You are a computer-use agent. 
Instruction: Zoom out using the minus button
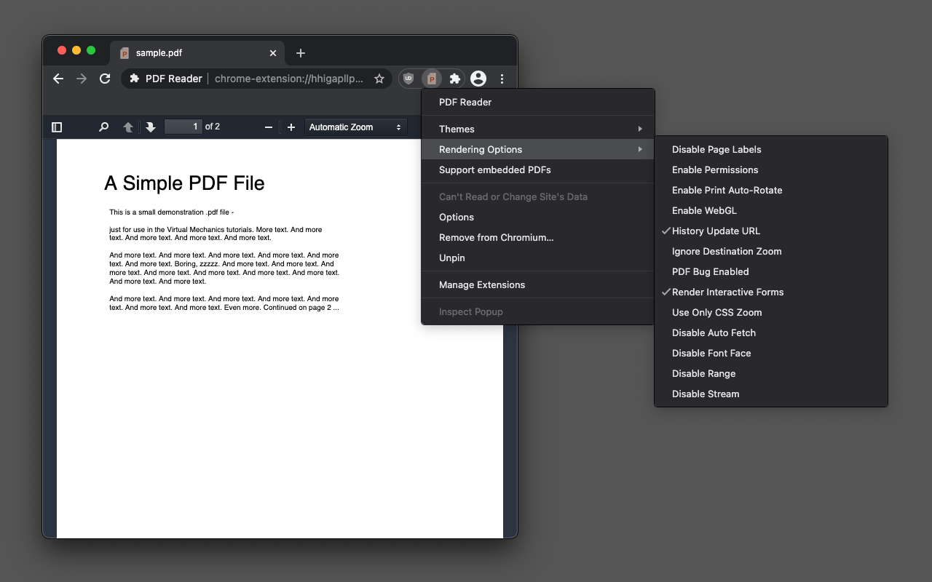[x=268, y=127]
